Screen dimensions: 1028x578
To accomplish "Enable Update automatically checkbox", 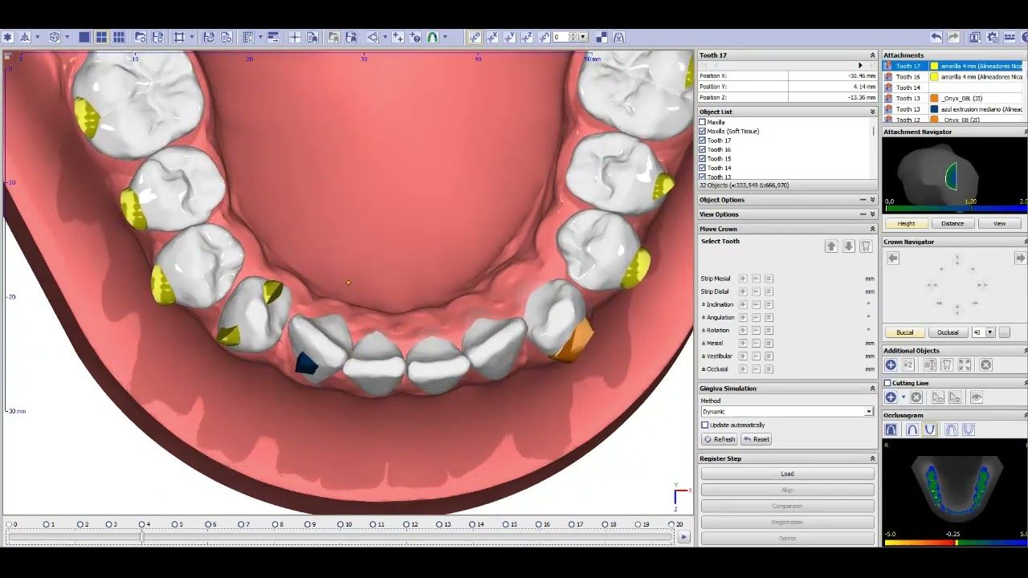I will point(705,425).
